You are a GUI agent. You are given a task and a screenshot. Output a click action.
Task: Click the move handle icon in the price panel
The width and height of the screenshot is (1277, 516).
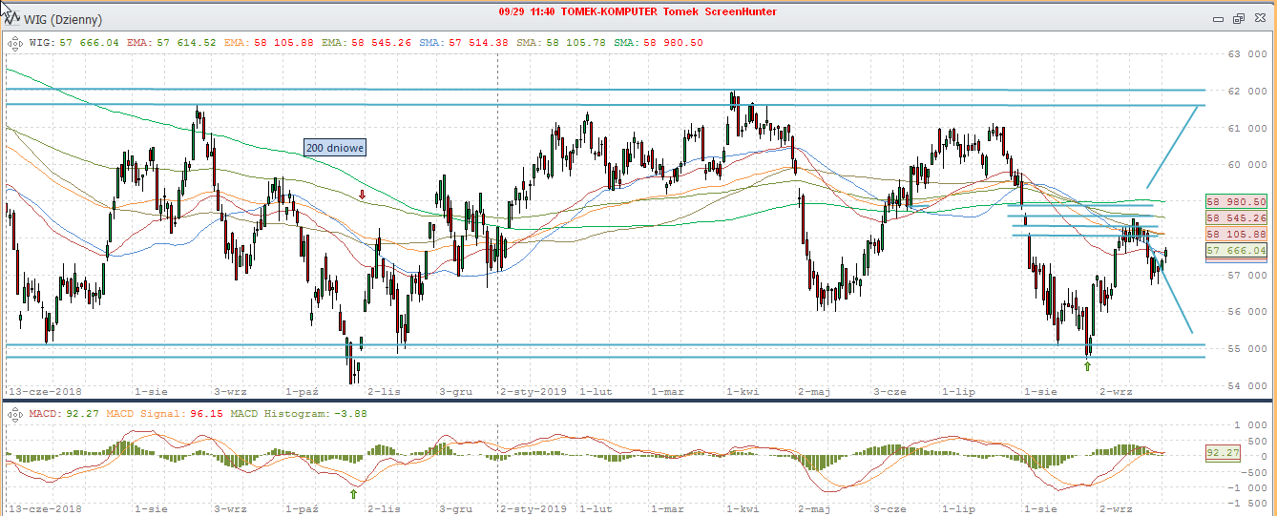[15, 43]
